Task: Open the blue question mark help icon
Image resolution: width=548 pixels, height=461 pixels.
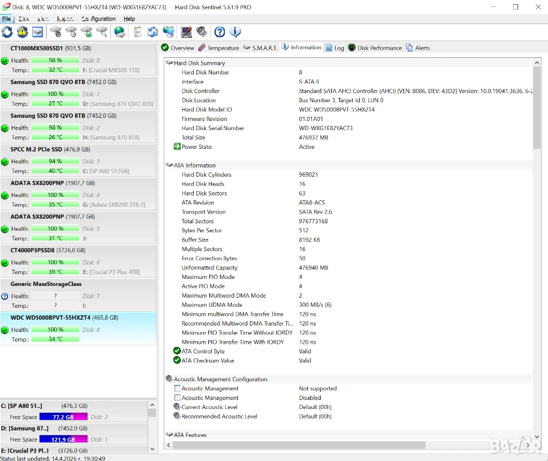Action: (219, 32)
